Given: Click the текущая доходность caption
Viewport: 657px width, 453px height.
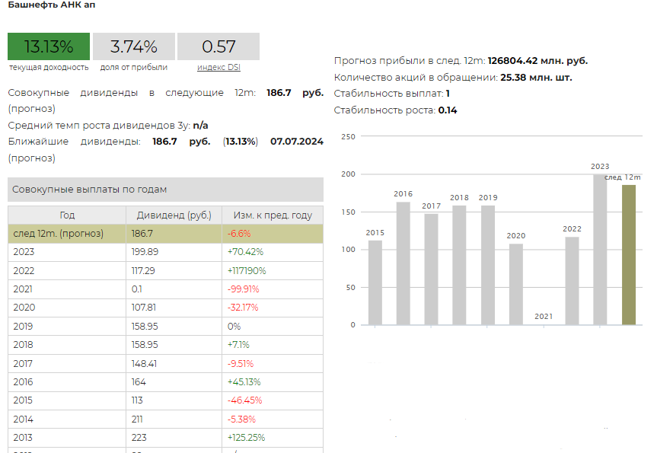Looking at the screenshot, I should (x=49, y=68).
